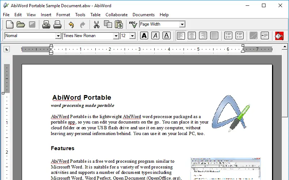Open the File menu
The height and width of the screenshot is (180, 289).
(6, 15)
